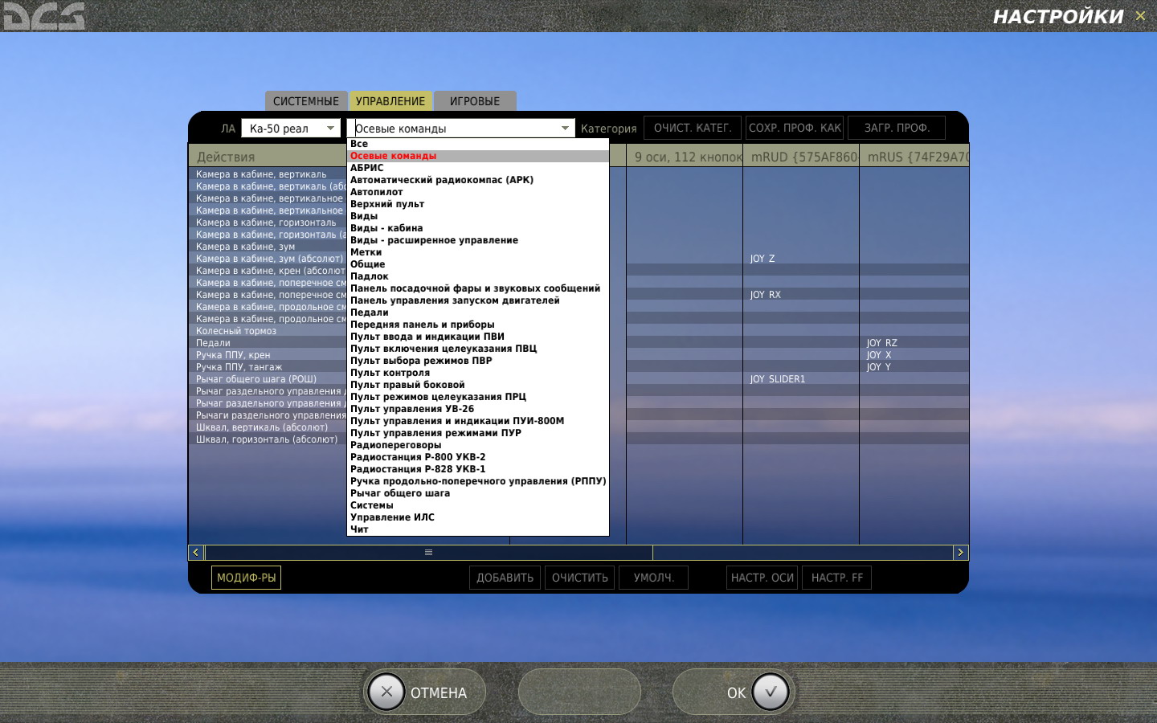Choose АБРИС category
Screen dimensions: 1157x723
click(478, 168)
